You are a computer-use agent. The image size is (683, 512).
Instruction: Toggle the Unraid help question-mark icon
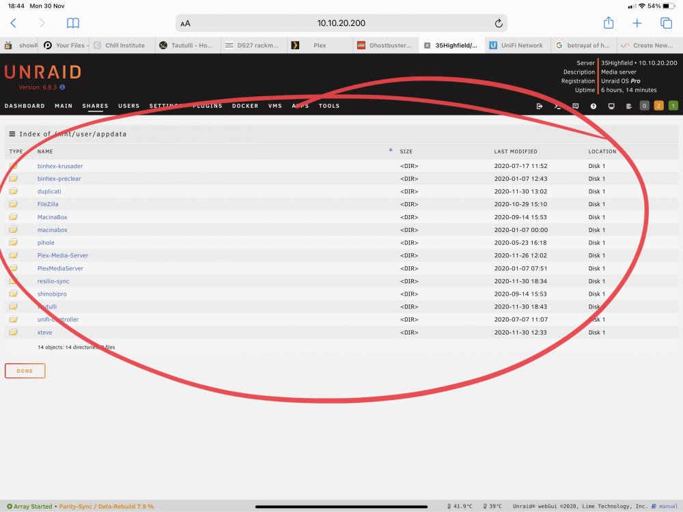(594, 106)
